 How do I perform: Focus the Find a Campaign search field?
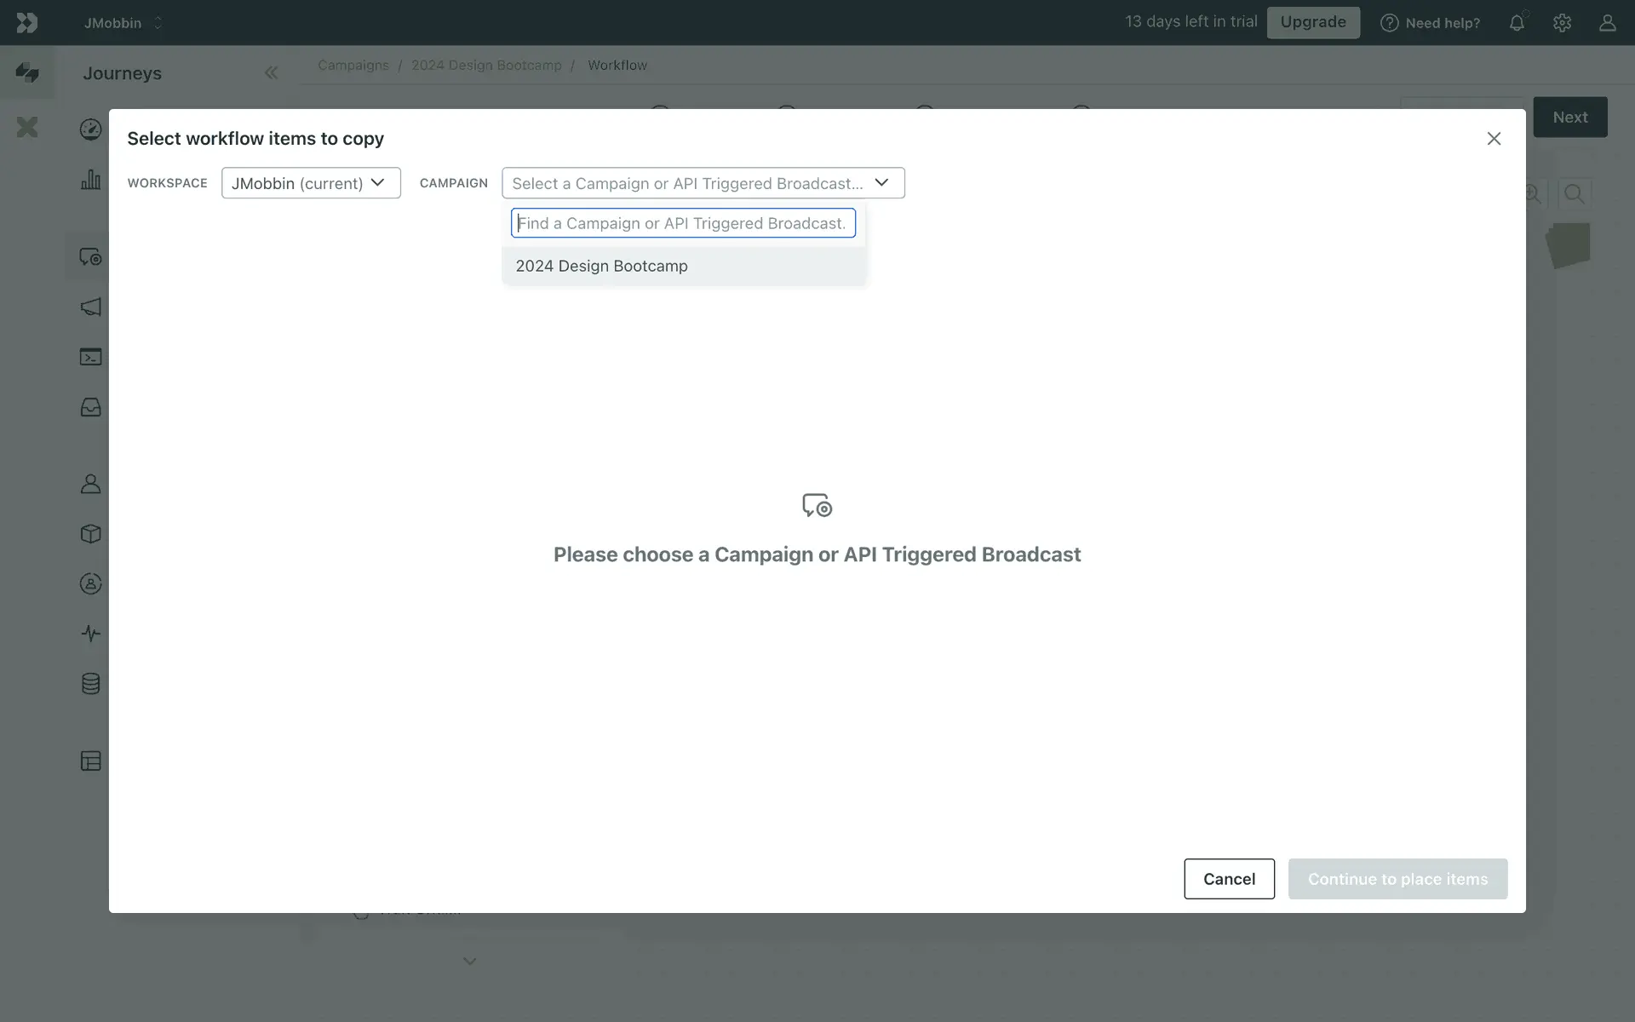pos(683,223)
